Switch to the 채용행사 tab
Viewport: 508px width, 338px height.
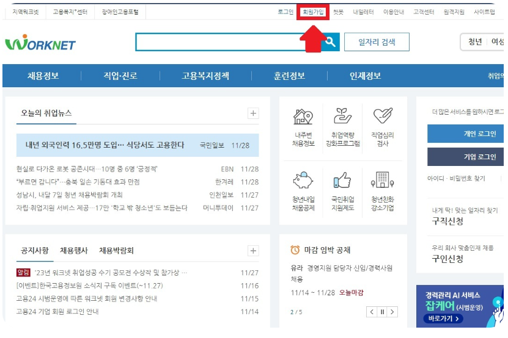[74, 250]
